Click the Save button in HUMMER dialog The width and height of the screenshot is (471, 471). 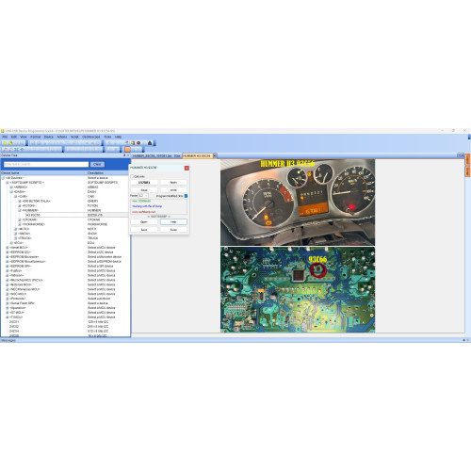coord(144,230)
